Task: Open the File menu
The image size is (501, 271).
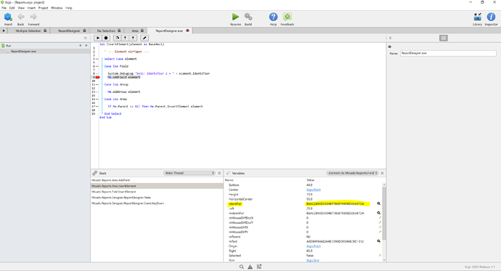Action: (4, 8)
